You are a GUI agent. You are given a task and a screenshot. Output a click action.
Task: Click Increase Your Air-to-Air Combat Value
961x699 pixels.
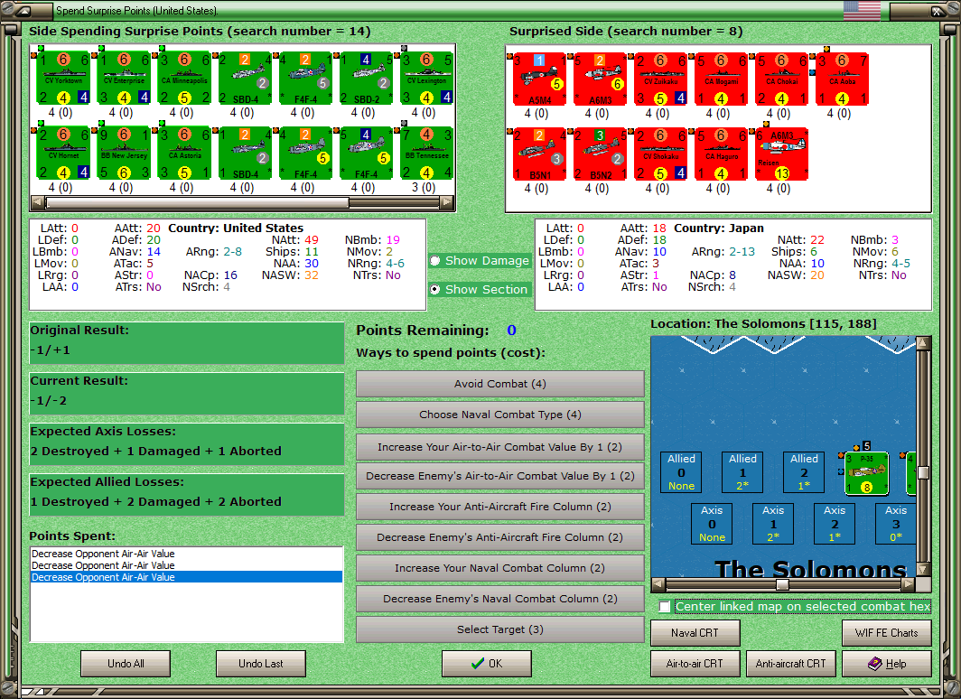tap(500, 447)
